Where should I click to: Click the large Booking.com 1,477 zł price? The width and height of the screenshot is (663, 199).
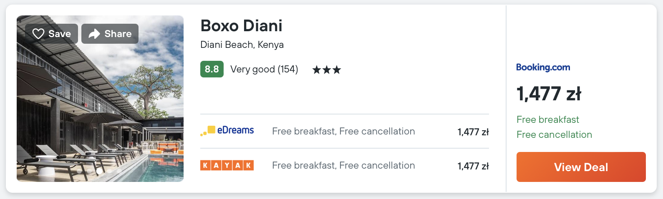click(548, 94)
